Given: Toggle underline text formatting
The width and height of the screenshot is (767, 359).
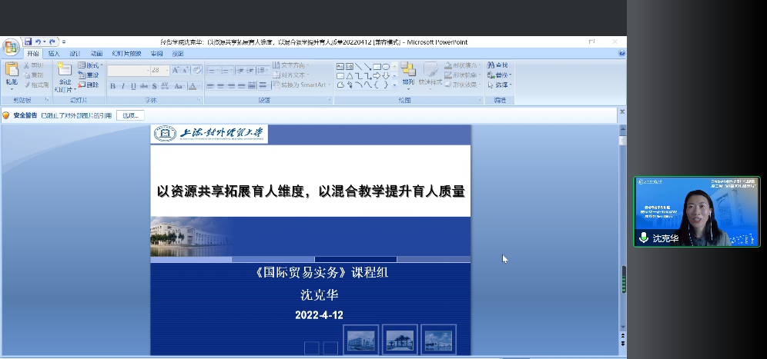Looking at the screenshot, I should 133,86.
